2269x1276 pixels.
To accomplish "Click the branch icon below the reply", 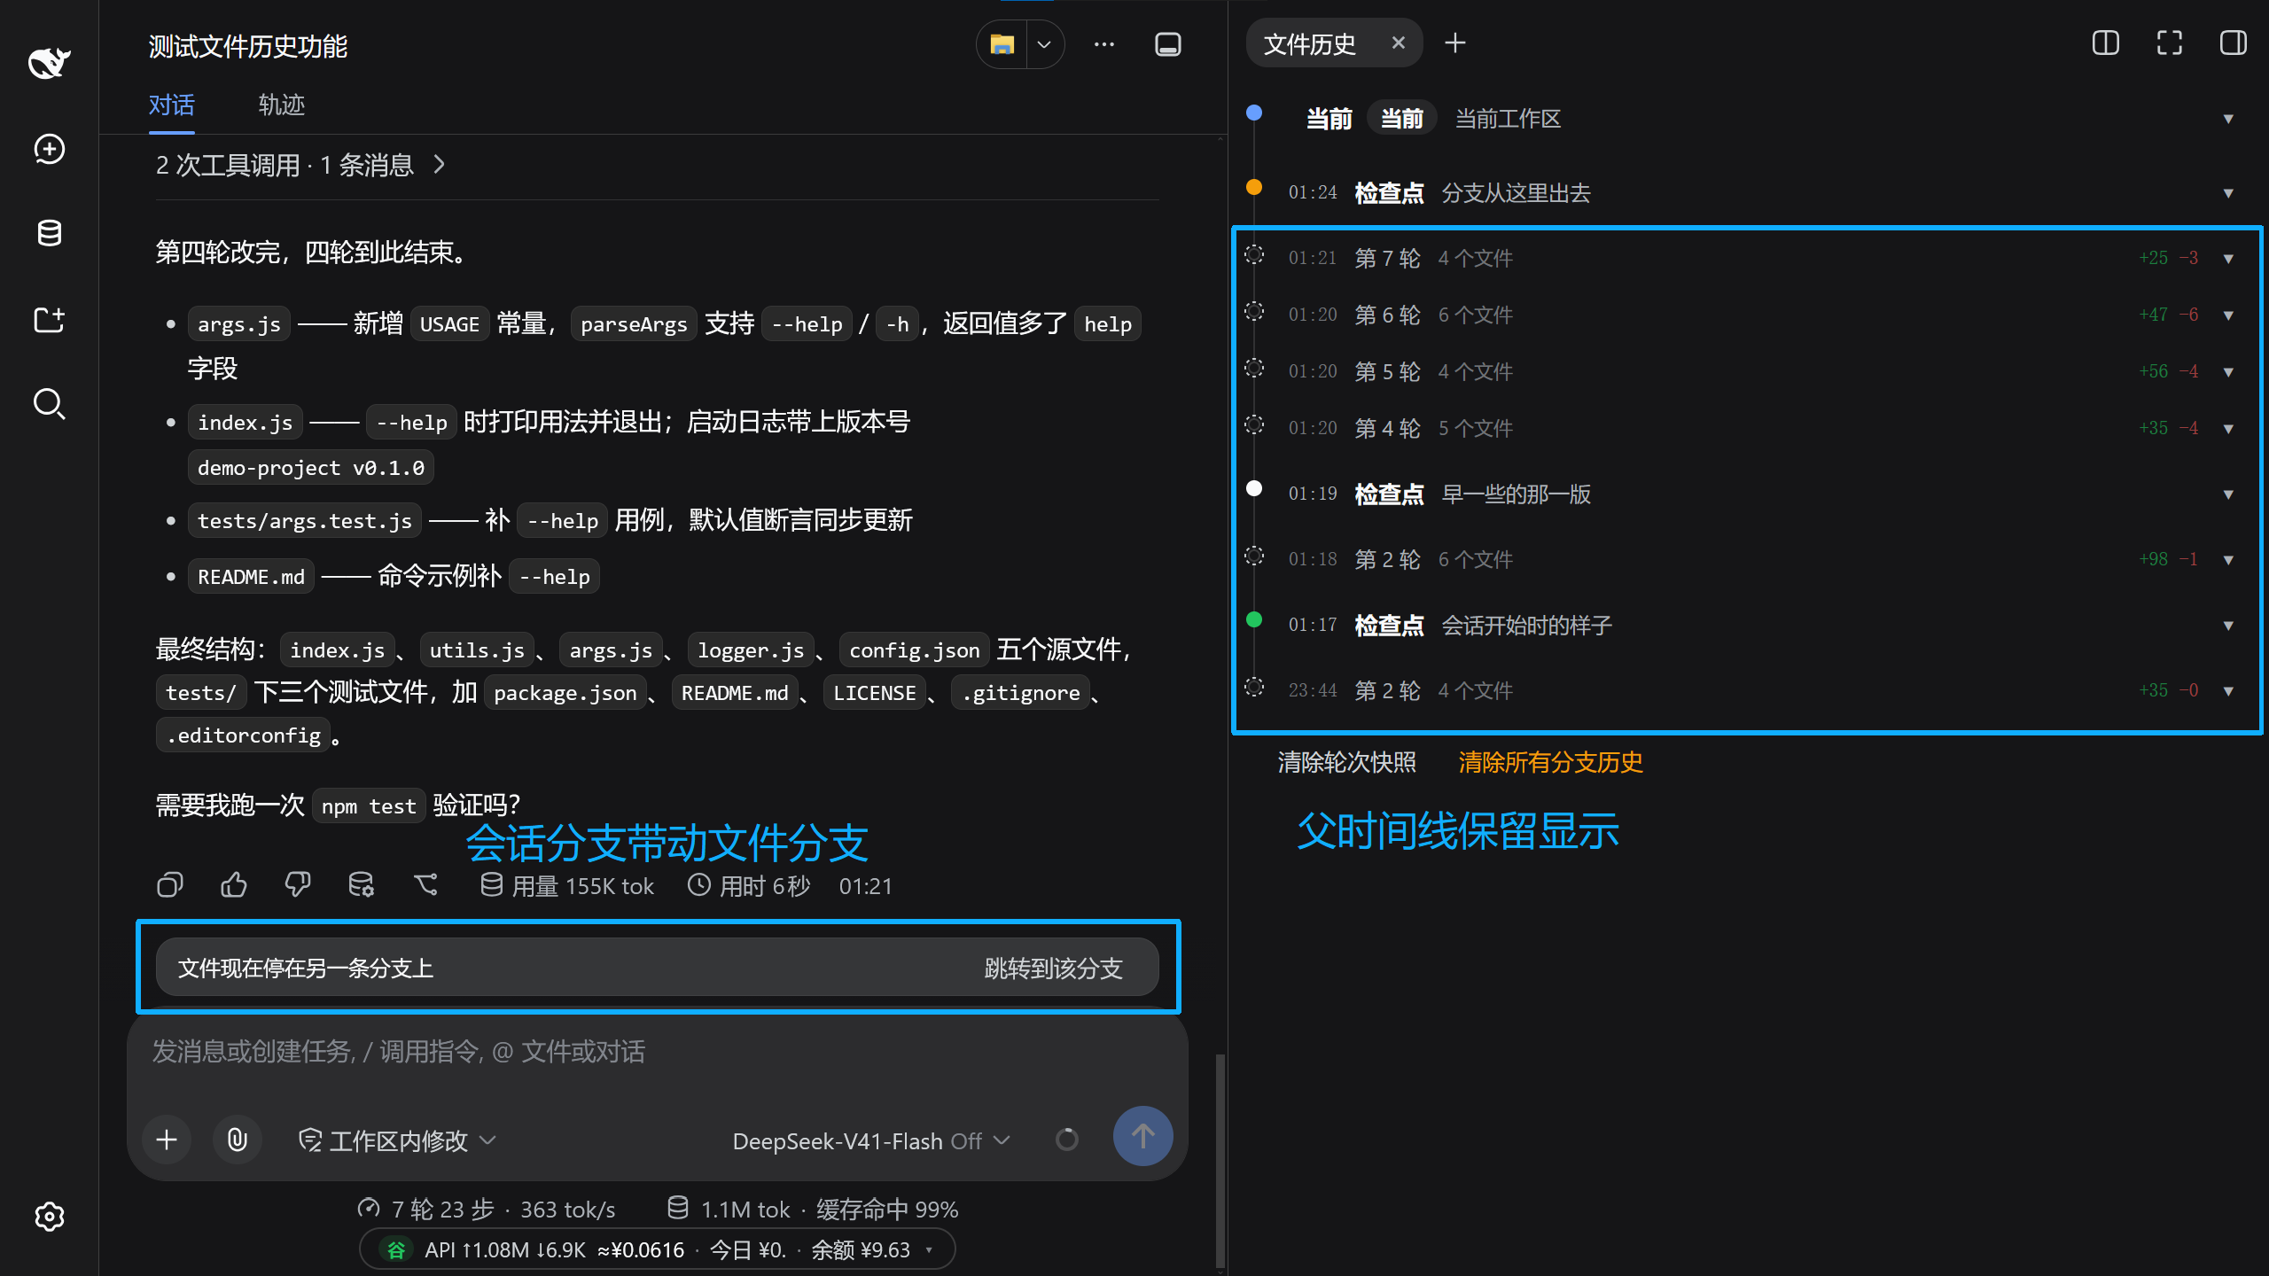I will tap(426, 885).
